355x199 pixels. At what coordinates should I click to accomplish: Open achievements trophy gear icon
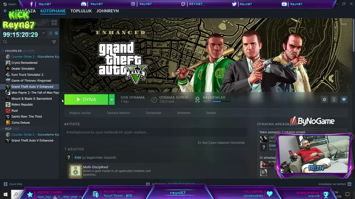(197, 99)
